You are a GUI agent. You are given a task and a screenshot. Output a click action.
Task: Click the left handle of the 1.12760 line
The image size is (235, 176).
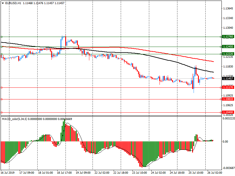point(2,37)
